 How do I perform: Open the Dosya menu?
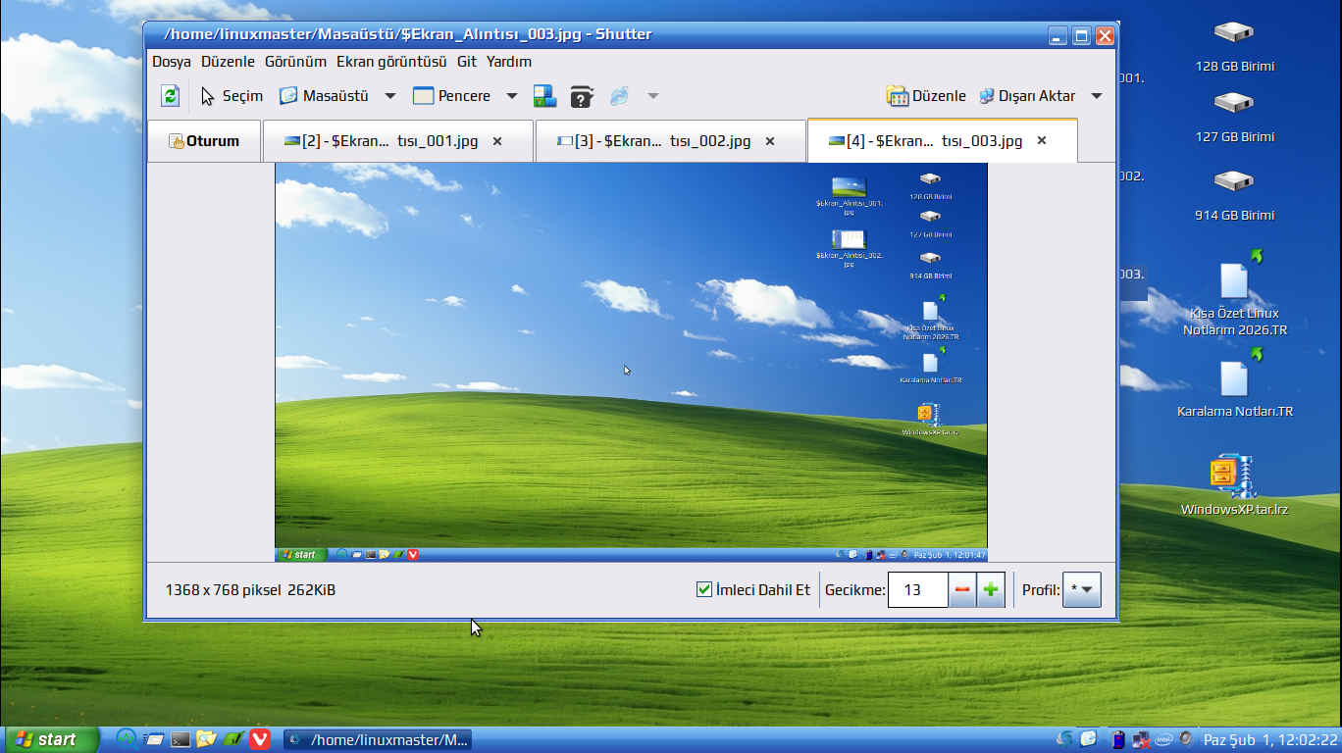click(x=172, y=62)
